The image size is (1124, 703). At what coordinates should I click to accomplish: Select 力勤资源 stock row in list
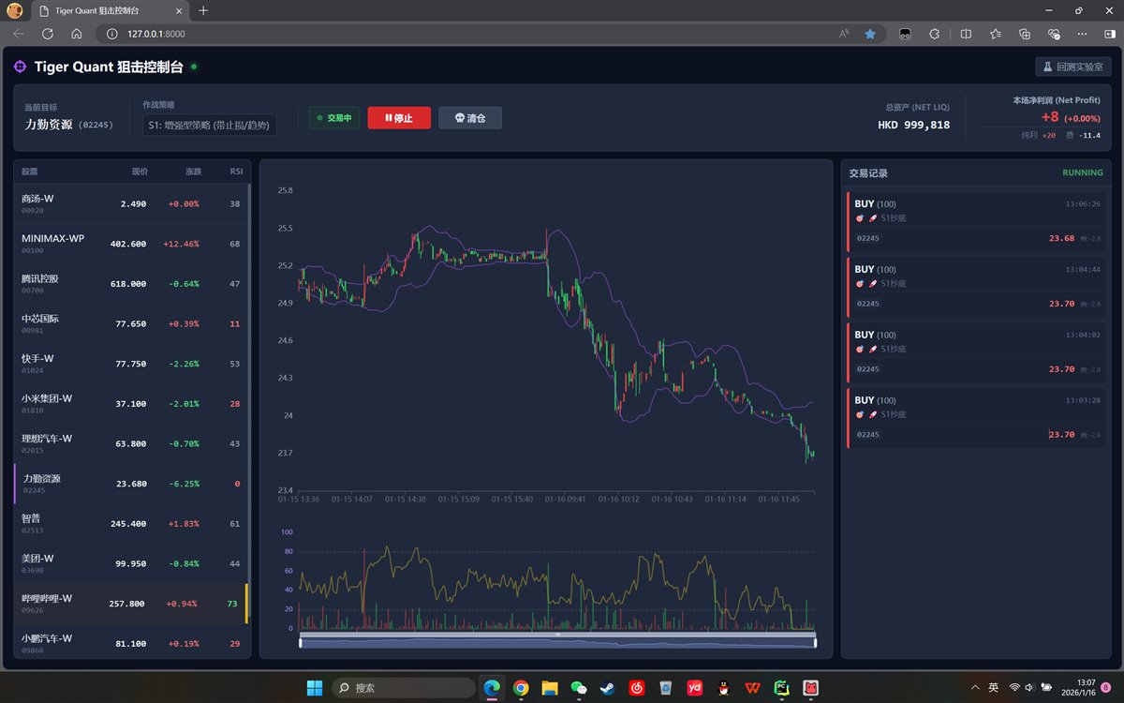click(x=131, y=483)
